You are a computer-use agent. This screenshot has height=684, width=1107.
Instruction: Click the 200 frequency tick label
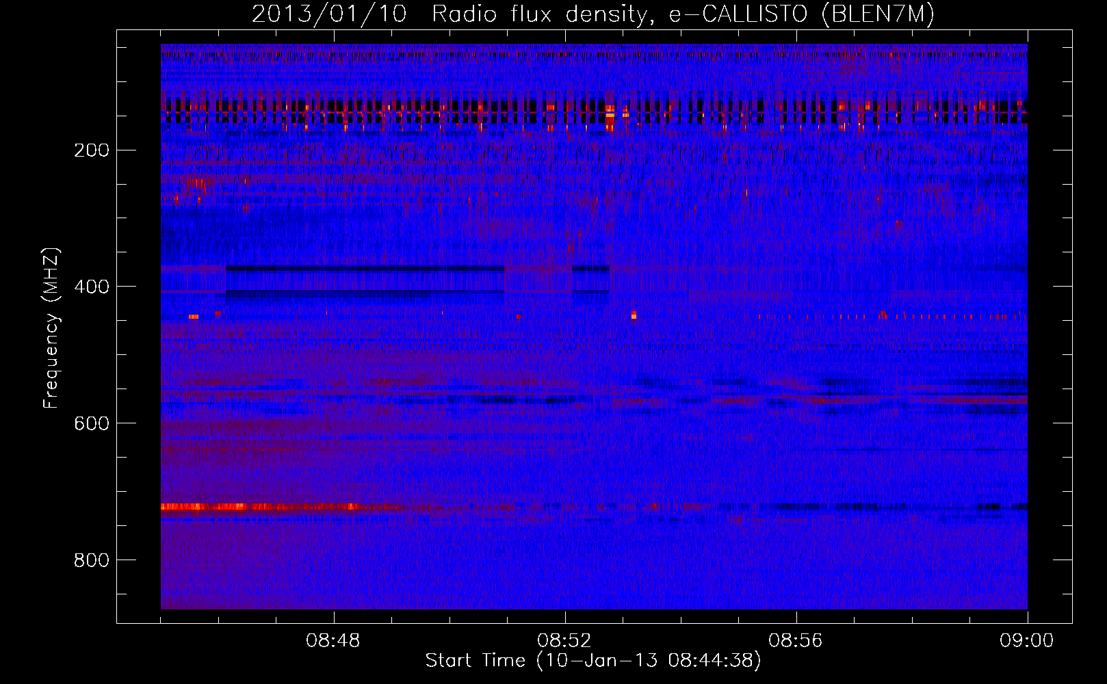coord(92,150)
